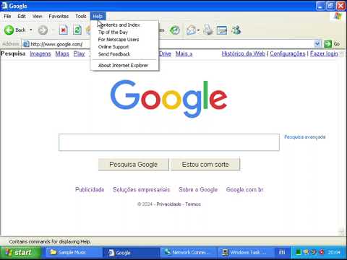Open Histórico da Web link
Viewport: 347px width, 260px height.
pos(244,53)
